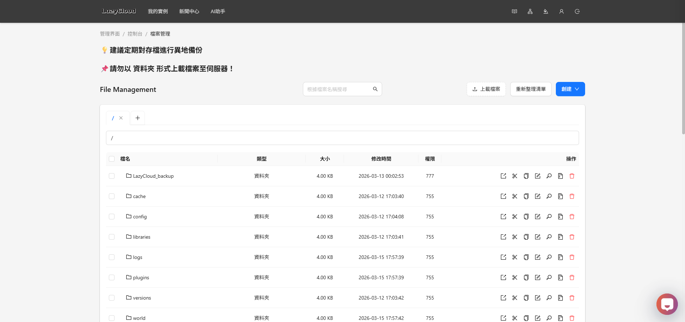The height and width of the screenshot is (322, 685).
Task: Copy the config folder via copy icon
Action: [x=526, y=217]
